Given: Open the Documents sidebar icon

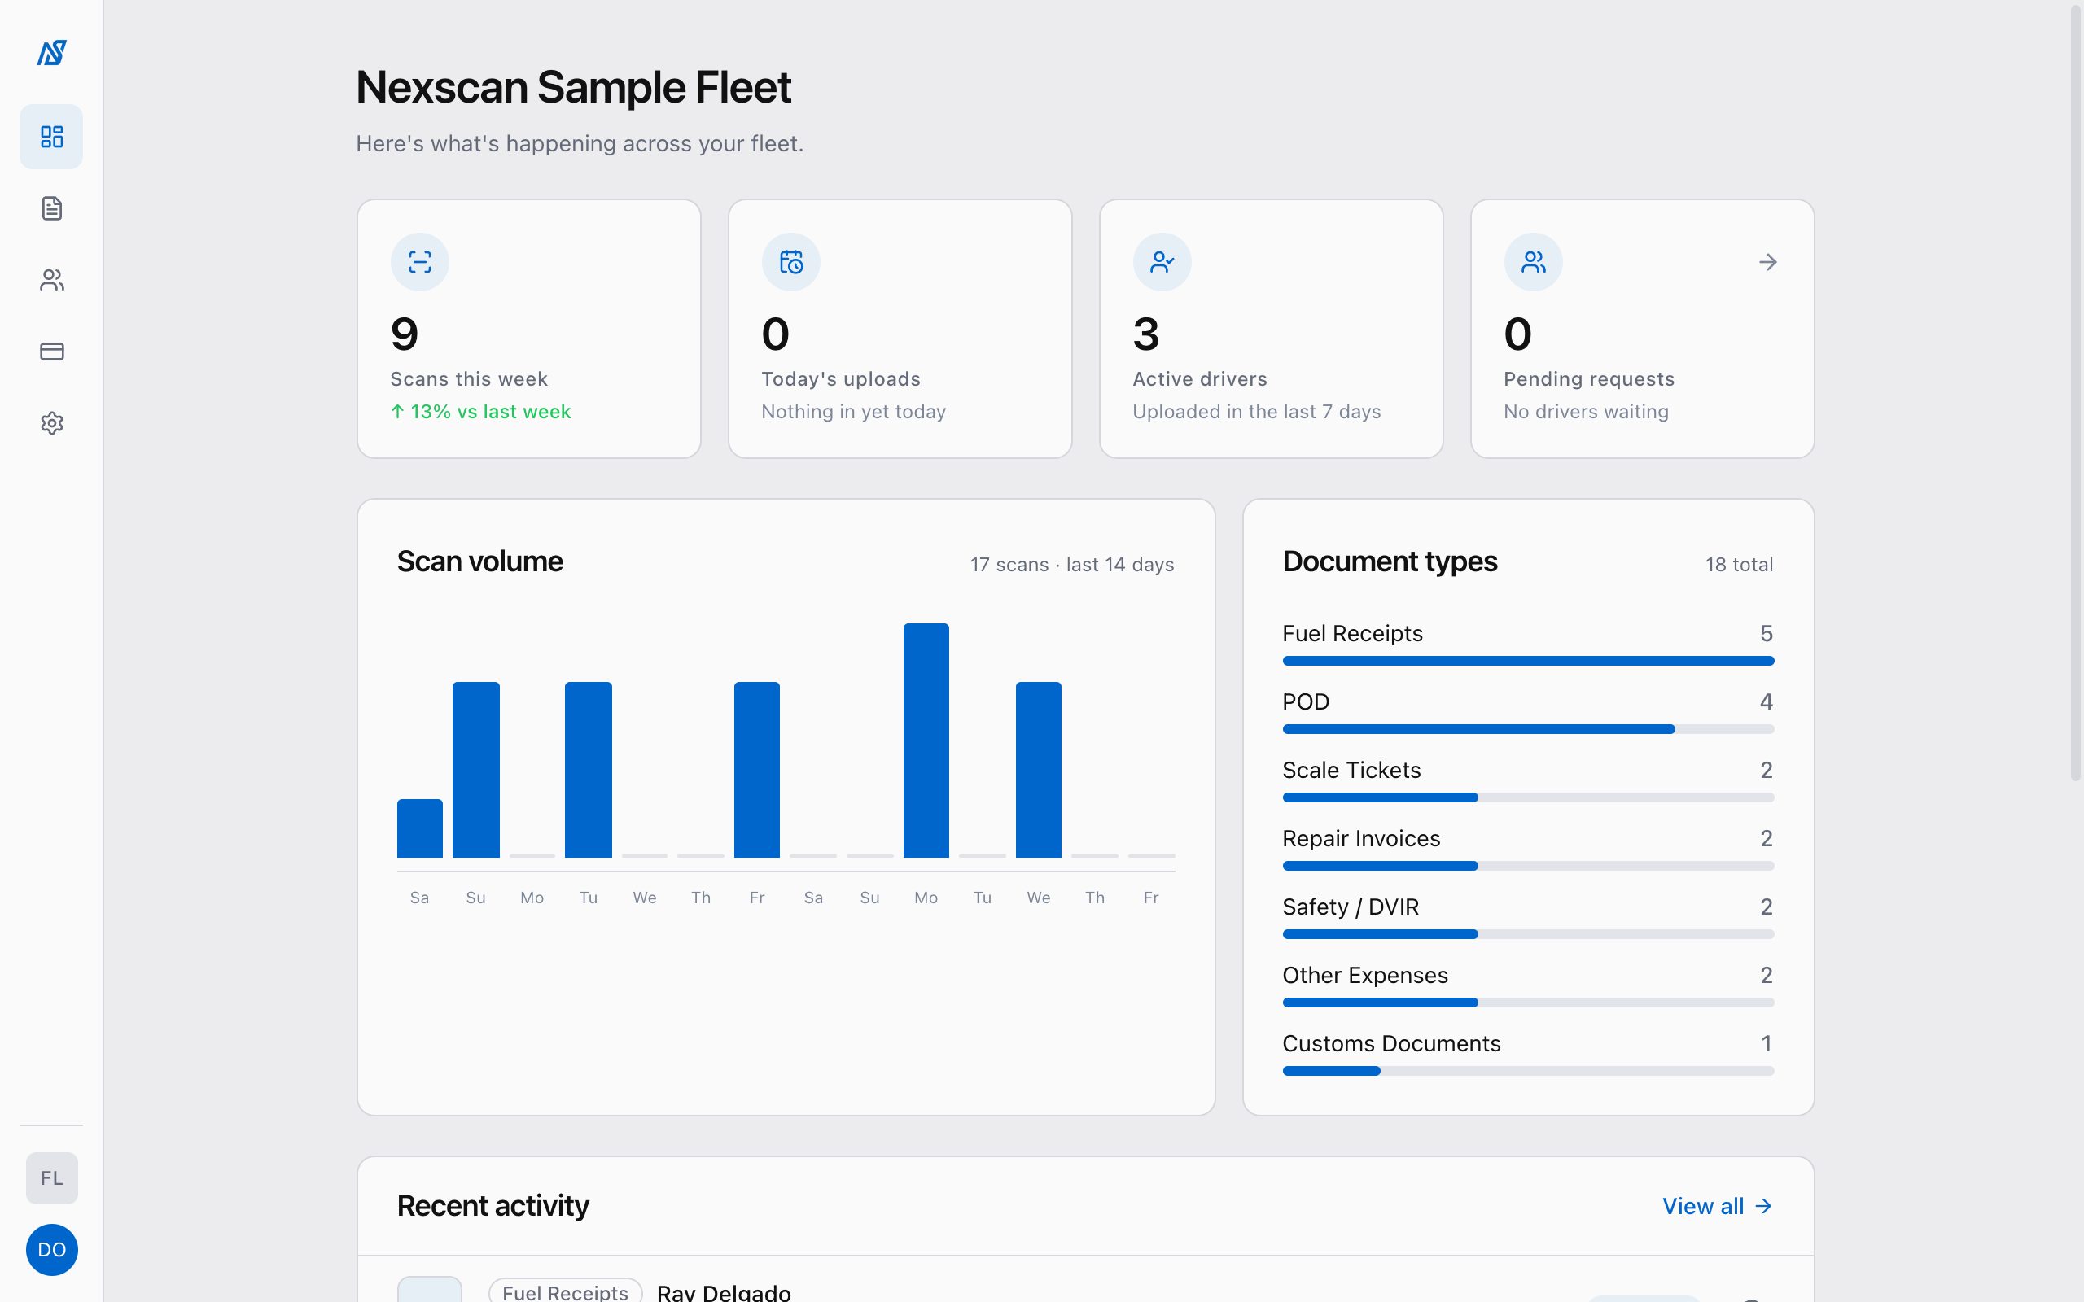Looking at the screenshot, I should tap(51, 208).
